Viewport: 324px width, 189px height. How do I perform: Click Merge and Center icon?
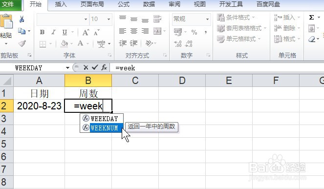click(157, 31)
